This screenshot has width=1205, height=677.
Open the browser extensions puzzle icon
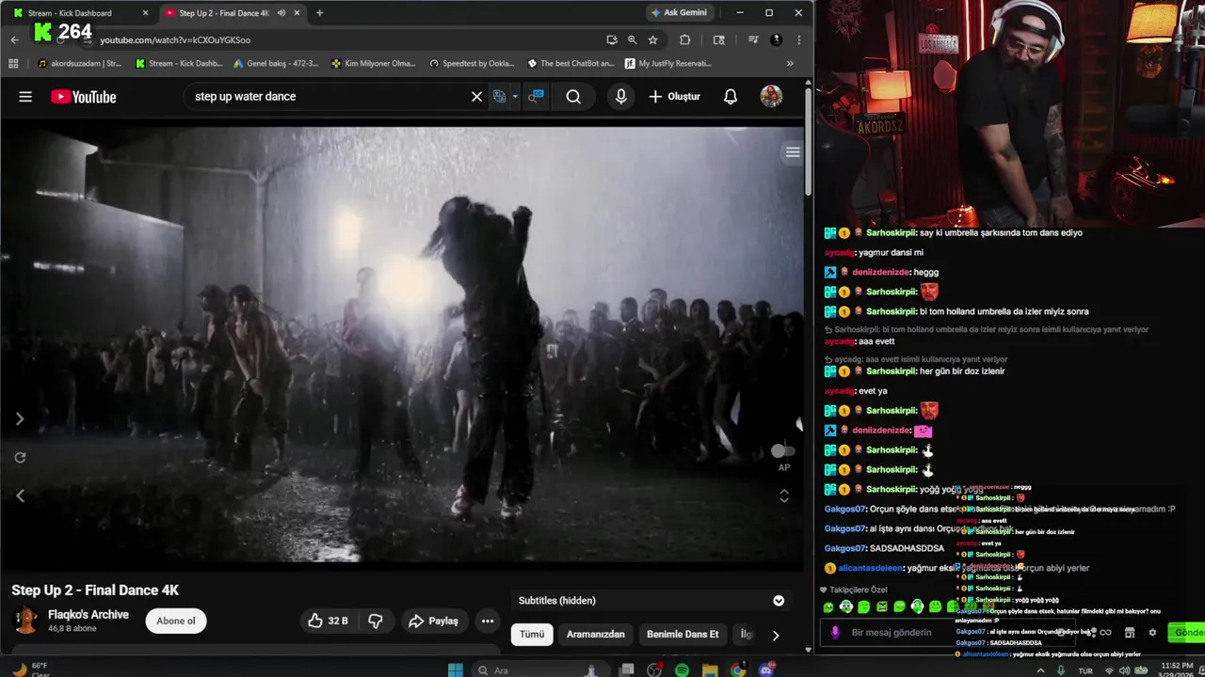tap(684, 39)
